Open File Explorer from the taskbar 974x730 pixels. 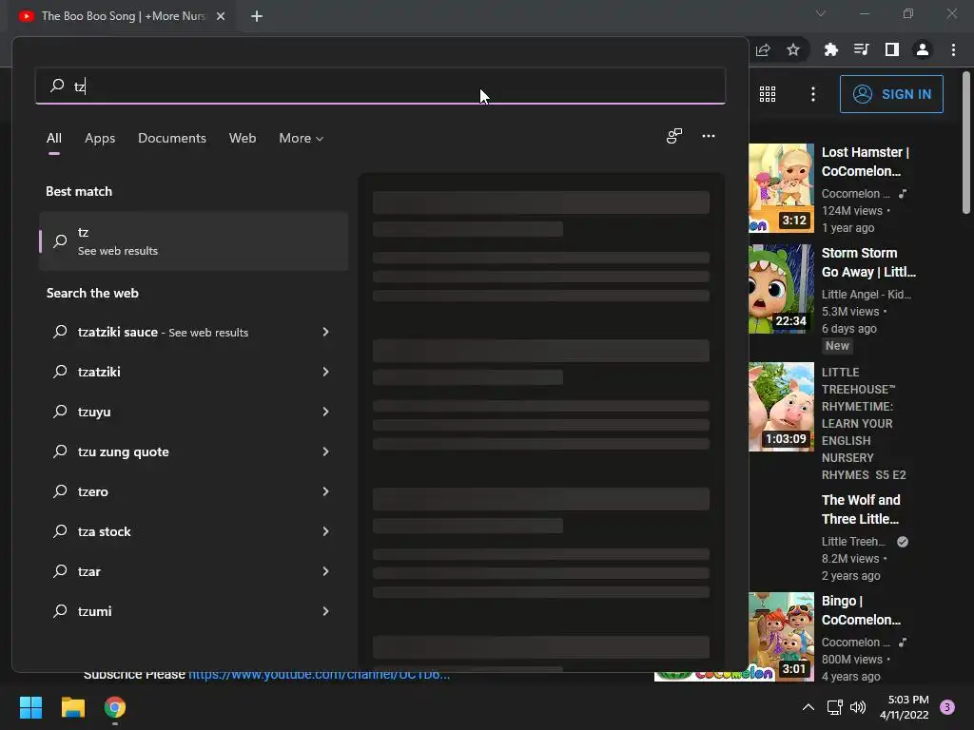[72, 707]
